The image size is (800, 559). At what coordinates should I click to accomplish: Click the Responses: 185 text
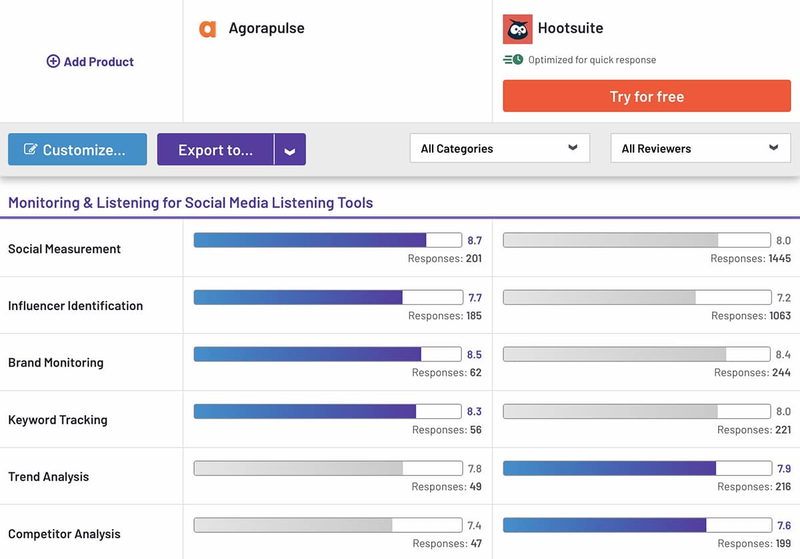tap(445, 316)
